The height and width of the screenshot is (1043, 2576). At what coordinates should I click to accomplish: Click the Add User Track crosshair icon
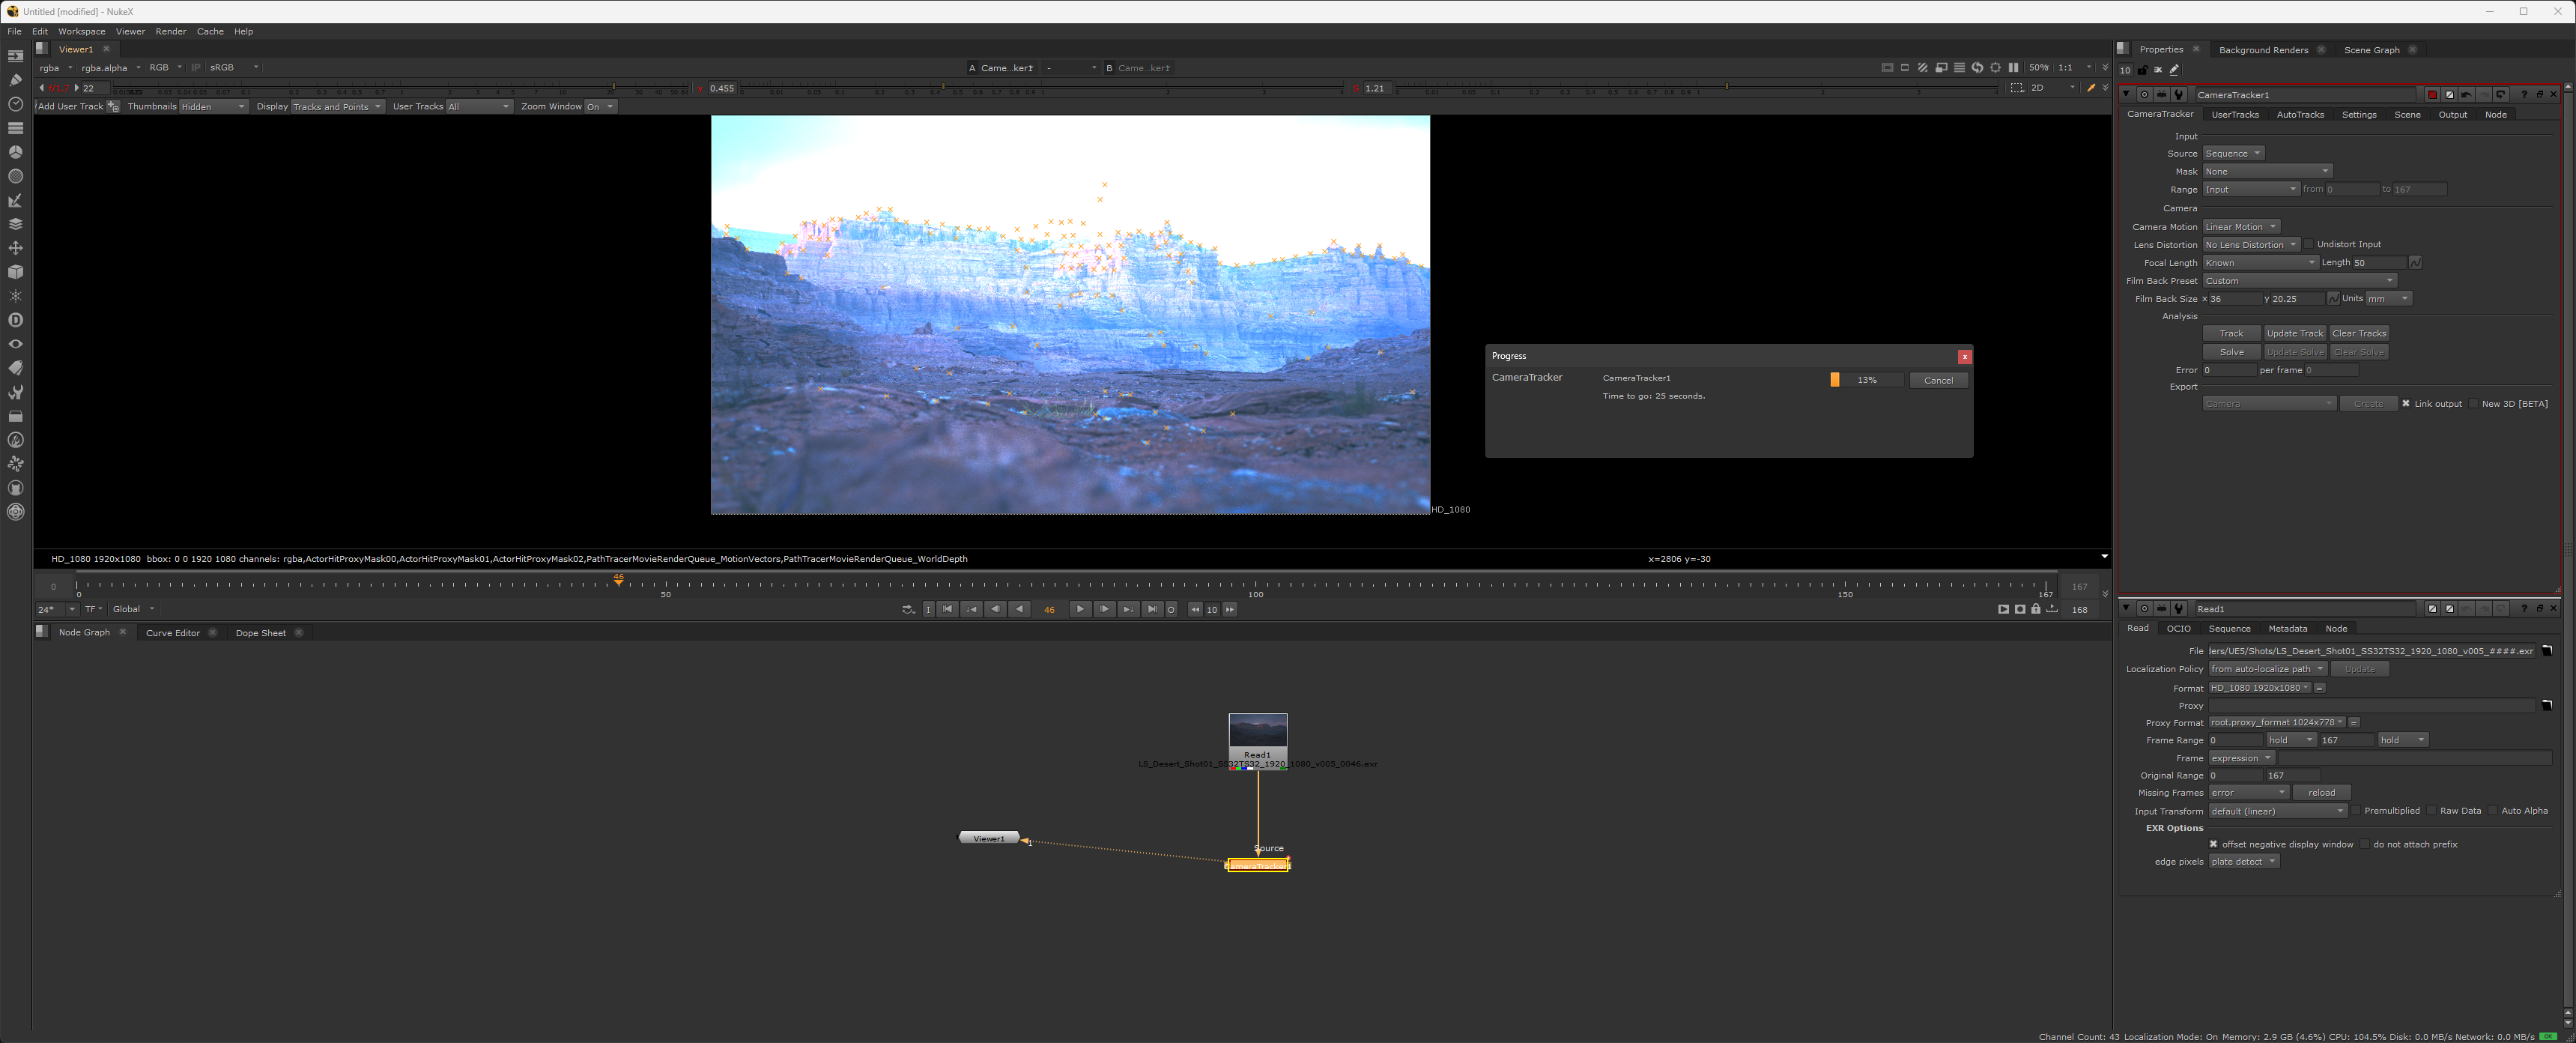113,106
